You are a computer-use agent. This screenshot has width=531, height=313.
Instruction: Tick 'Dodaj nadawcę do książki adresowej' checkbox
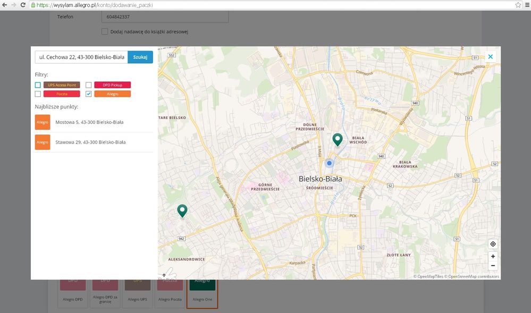[x=105, y=31]
